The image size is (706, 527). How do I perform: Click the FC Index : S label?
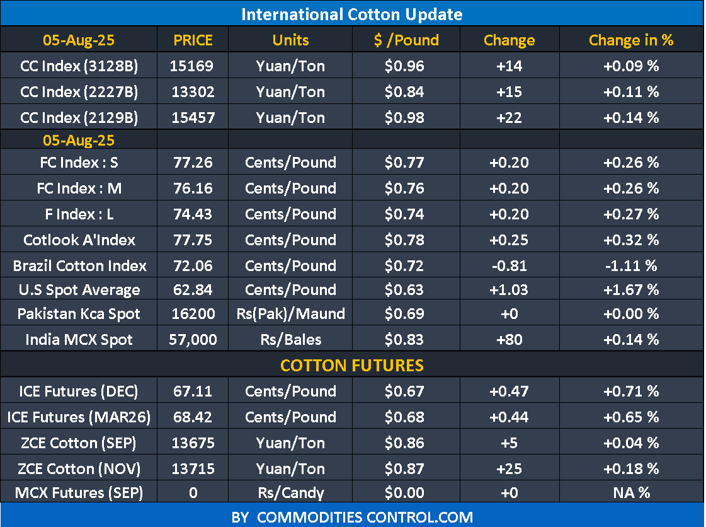(79, 163)
